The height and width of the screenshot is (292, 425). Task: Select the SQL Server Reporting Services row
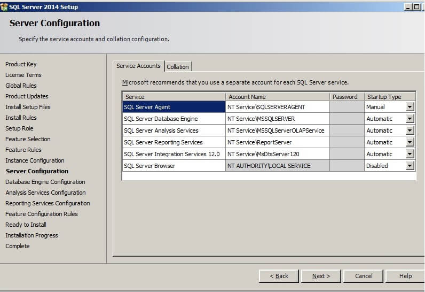click(174, 142)
